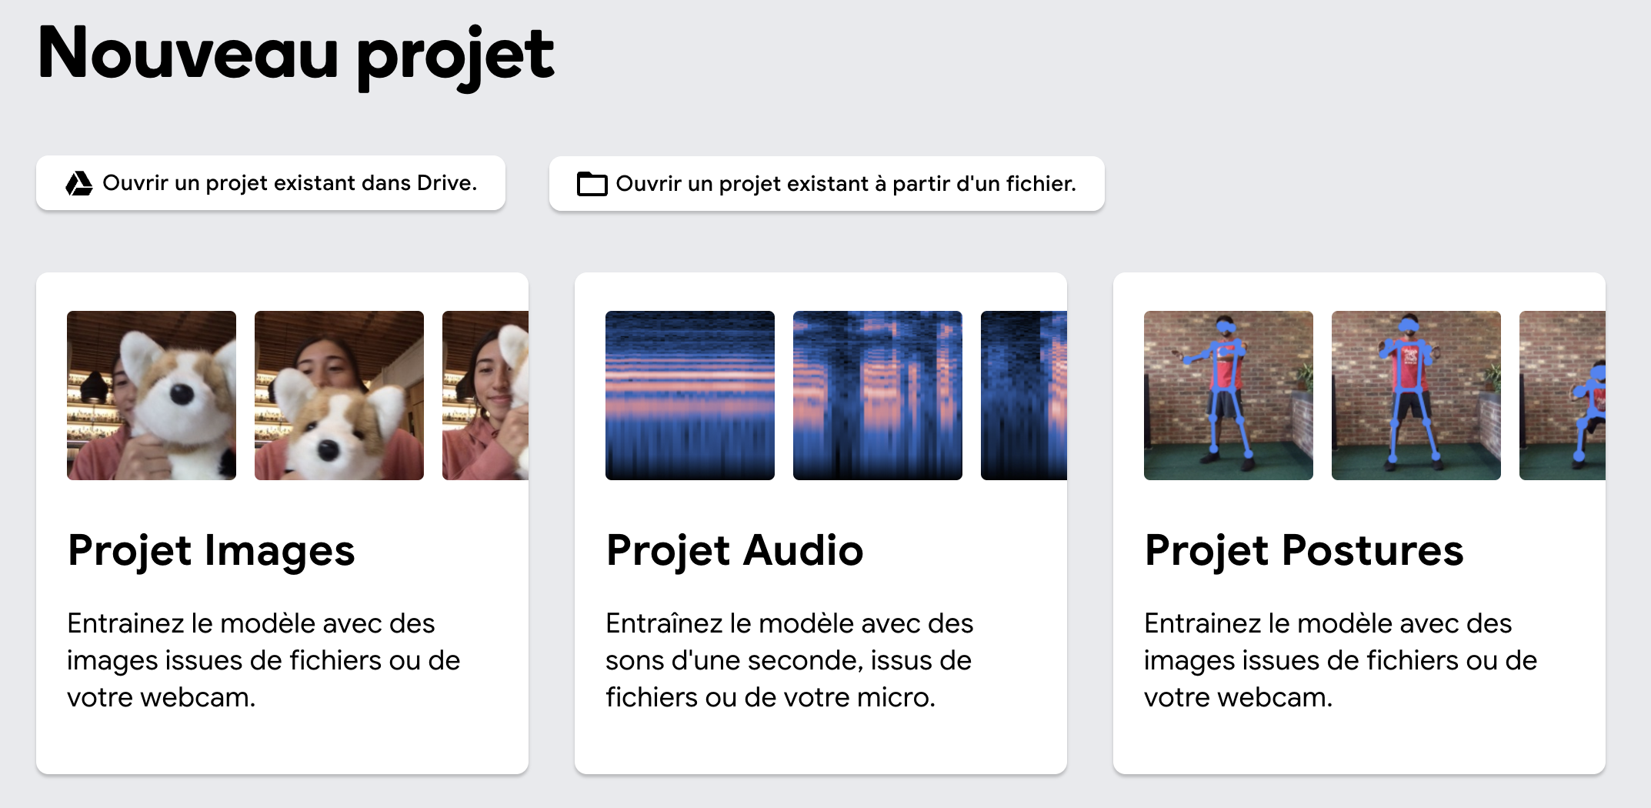
Task: Click the partially visible third corgi thumbnail
Action: (485, 396)
